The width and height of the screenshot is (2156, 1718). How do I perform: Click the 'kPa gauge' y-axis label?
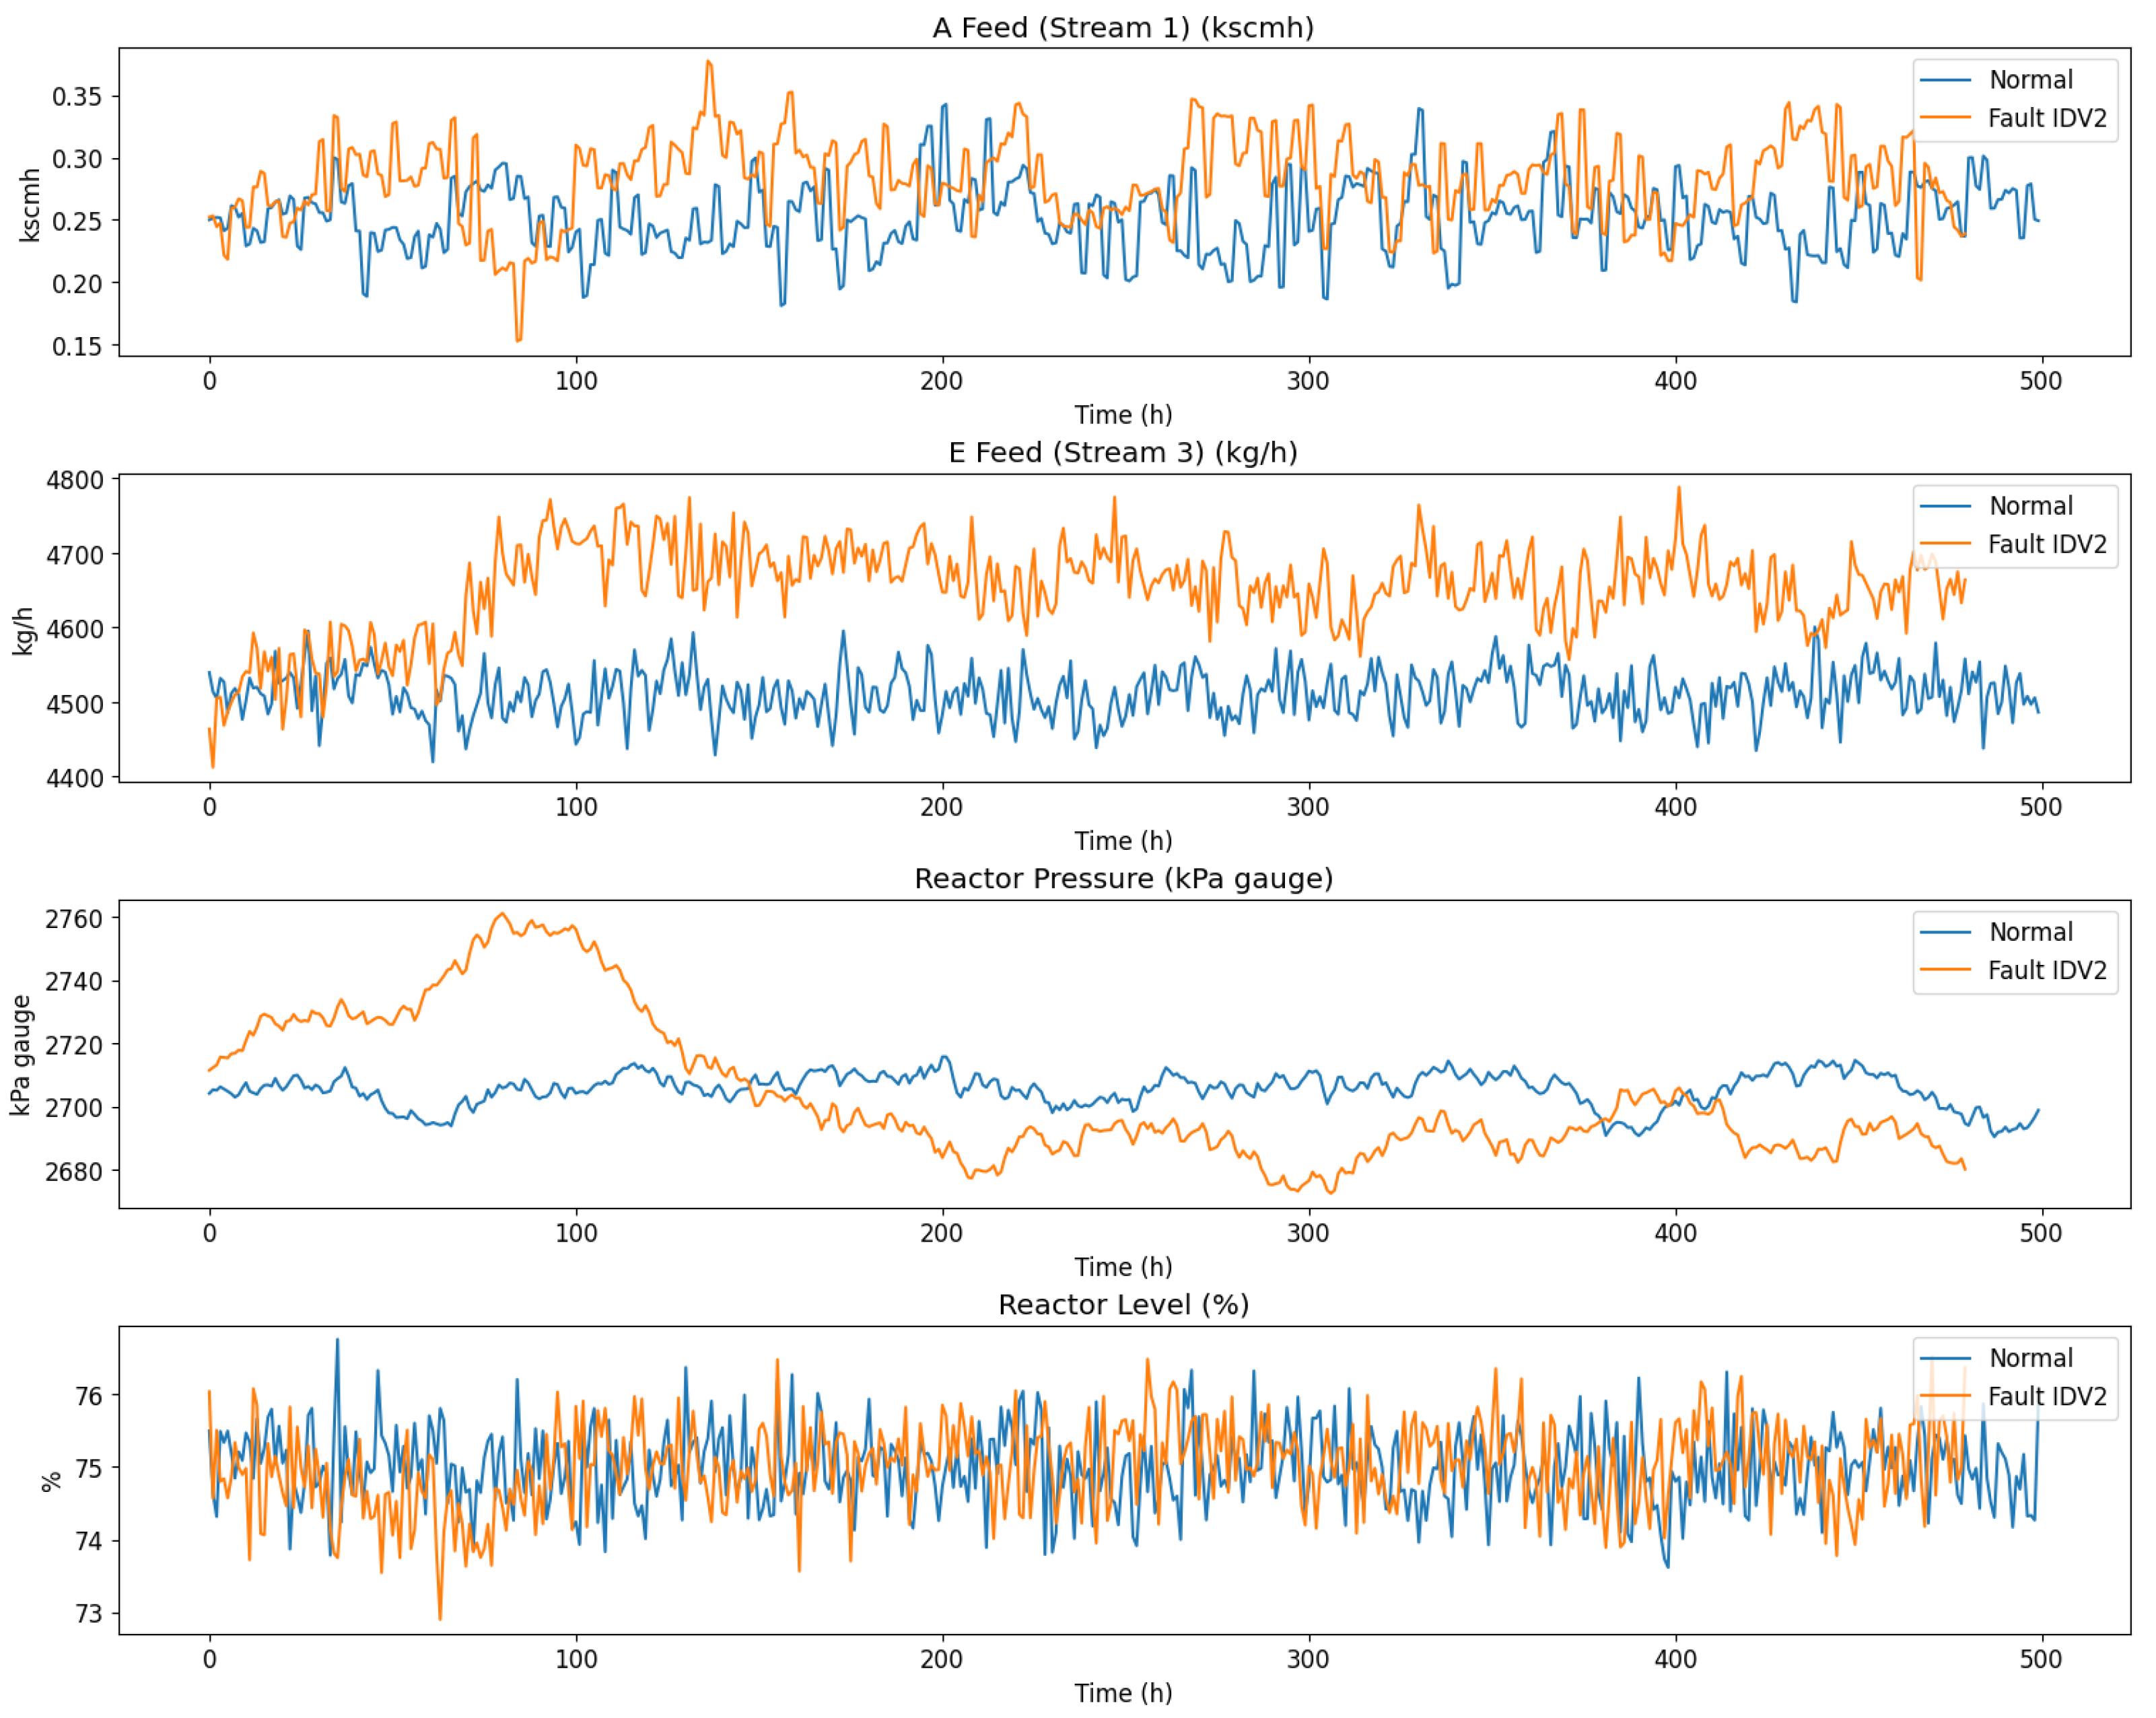21,1055
